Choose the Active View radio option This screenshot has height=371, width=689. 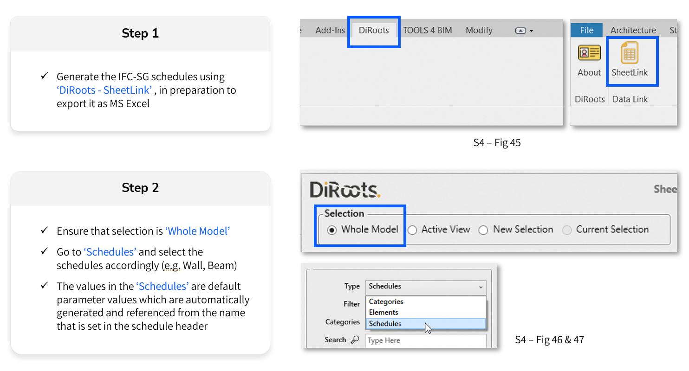click(412, 230)
